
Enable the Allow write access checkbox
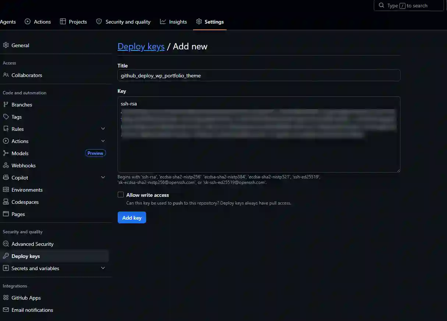pyautogui.click(x=121, y=195)
